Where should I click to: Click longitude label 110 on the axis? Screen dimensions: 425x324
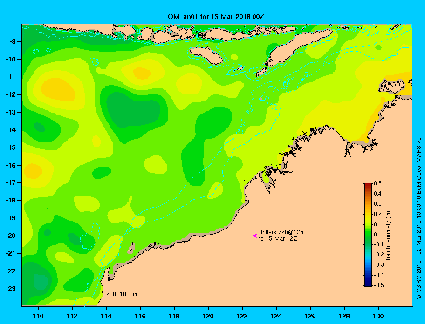(38, 316)
